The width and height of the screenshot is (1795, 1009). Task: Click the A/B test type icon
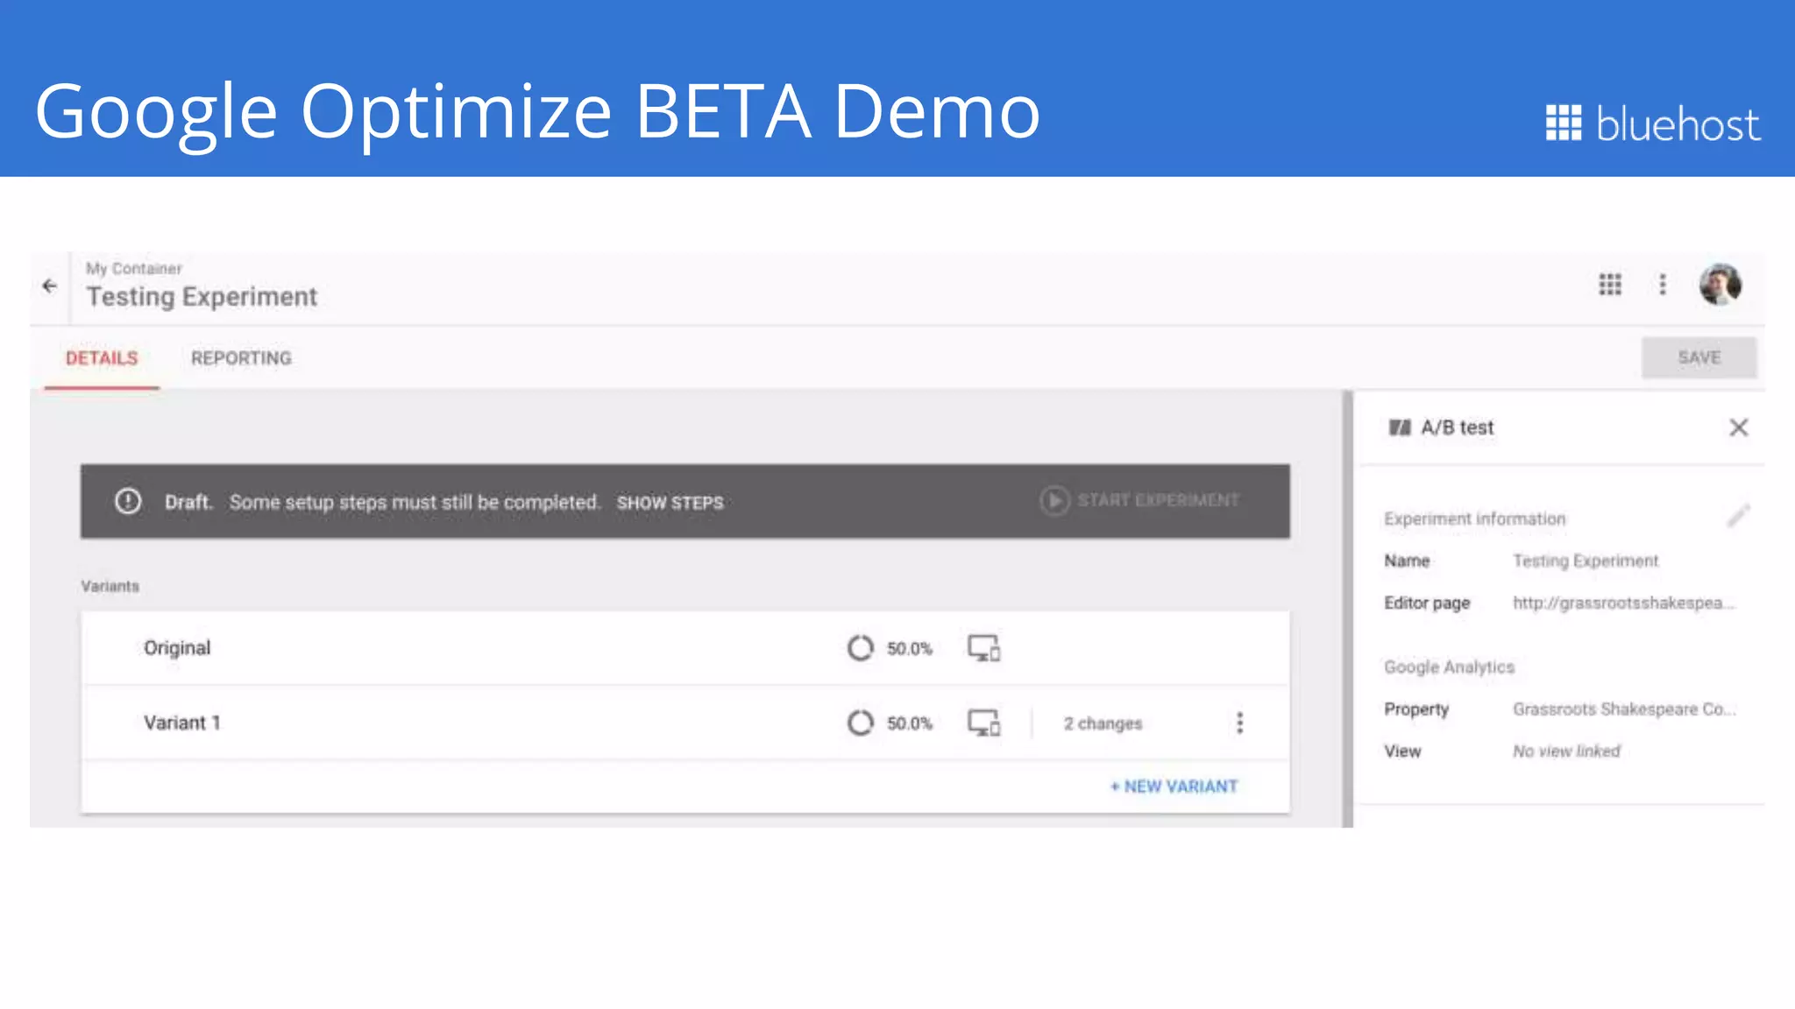(1400, 427)
